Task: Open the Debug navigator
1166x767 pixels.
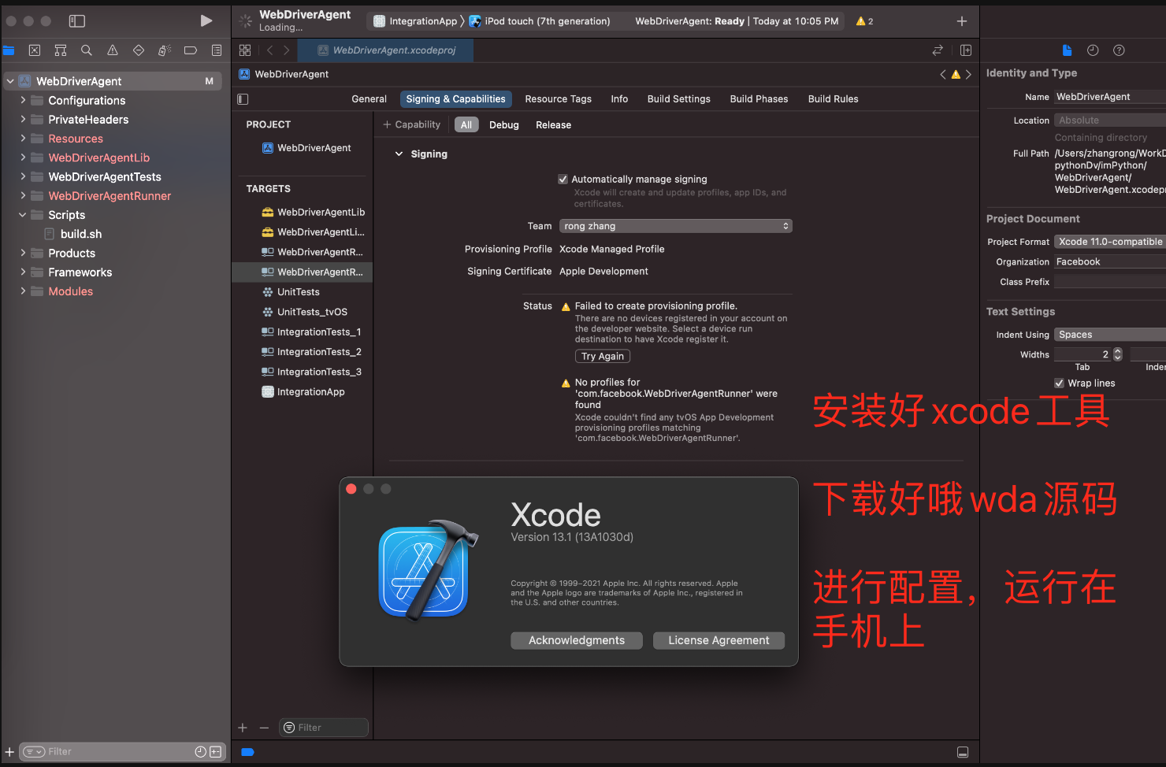Action: (165, 50)
